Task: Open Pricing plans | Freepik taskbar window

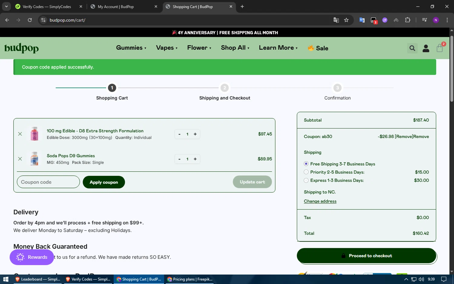Action: pos(190,279)
